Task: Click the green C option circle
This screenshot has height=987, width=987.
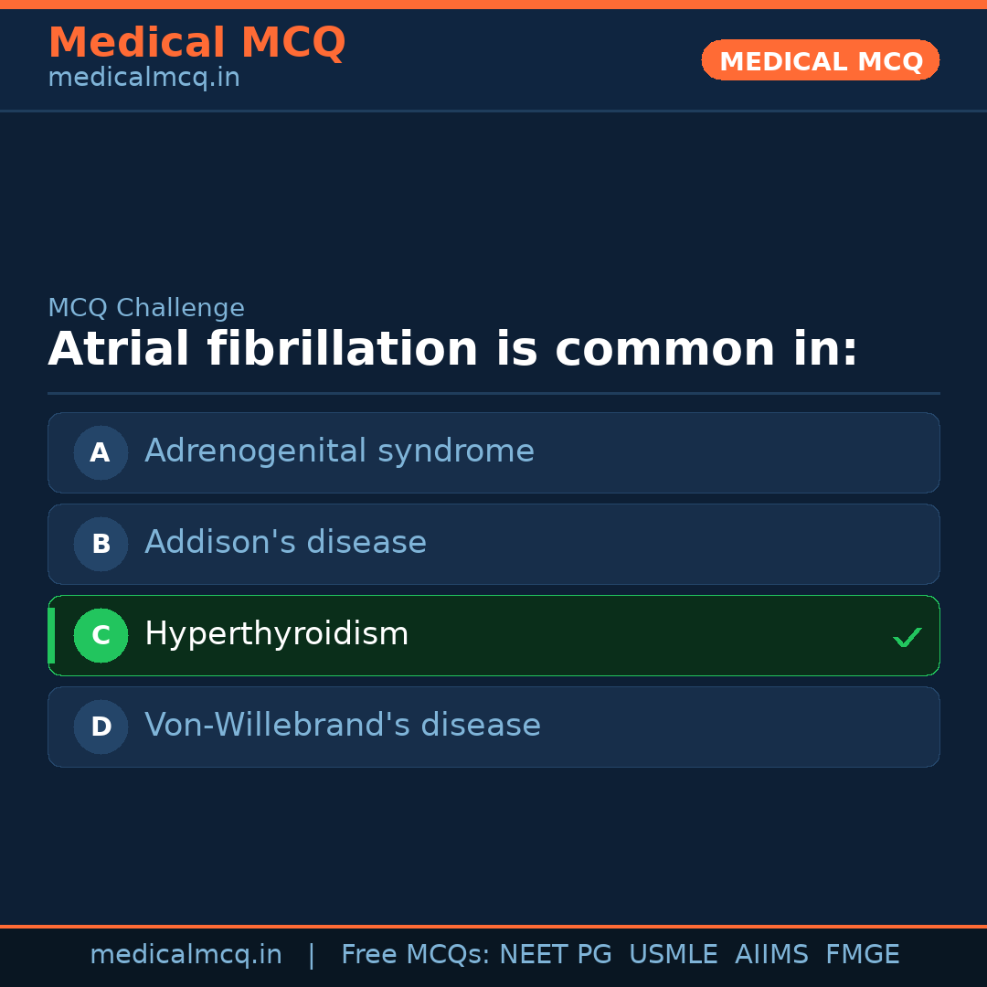Action: pos(101,635)
